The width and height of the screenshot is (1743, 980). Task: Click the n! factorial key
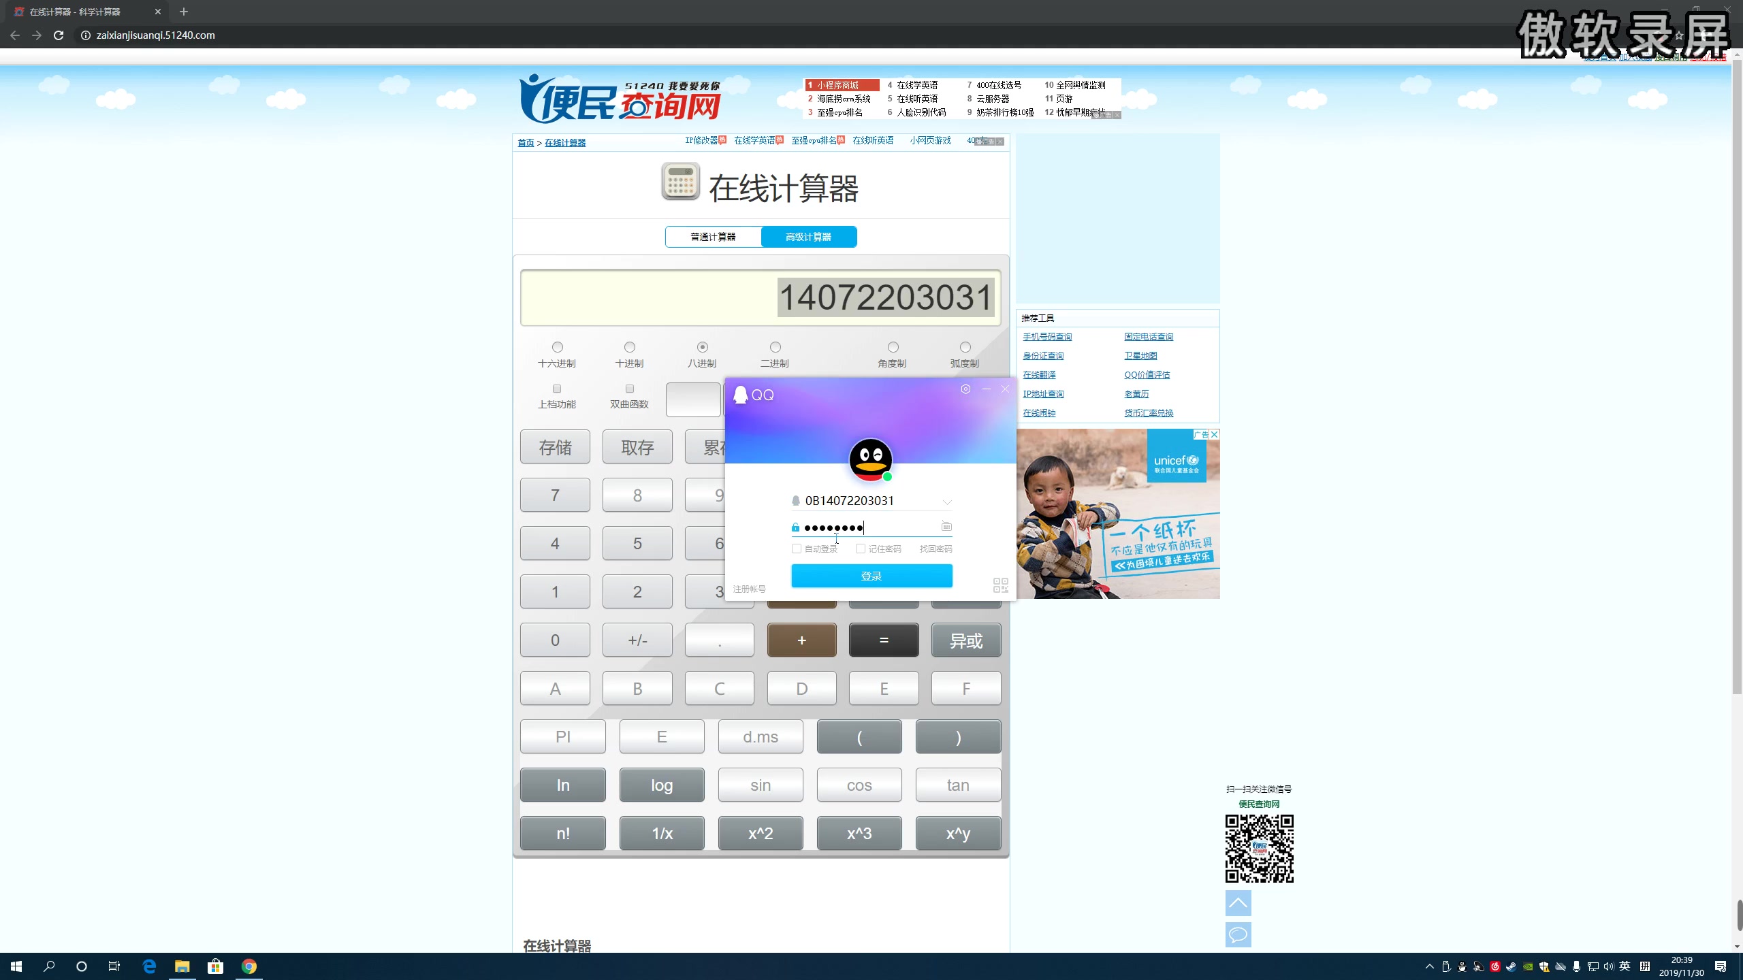tap(563, 834)
